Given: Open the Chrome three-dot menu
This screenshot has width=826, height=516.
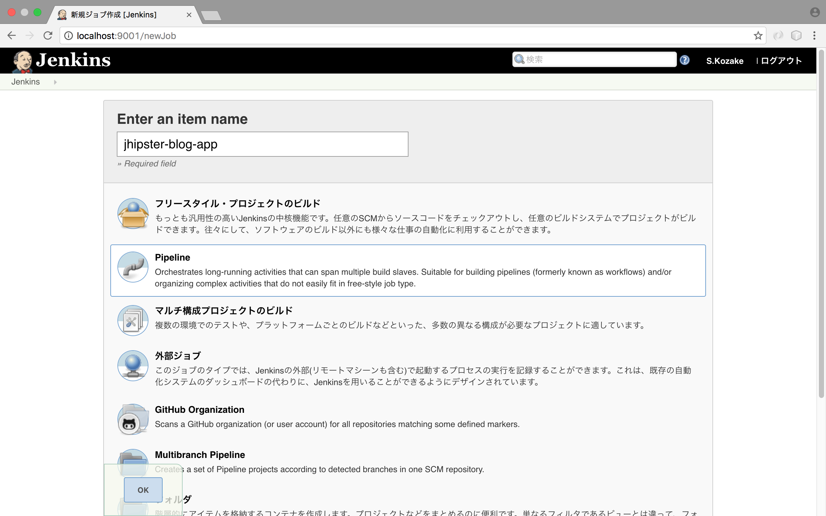Looking at the screenshot, I should [814, 35].
